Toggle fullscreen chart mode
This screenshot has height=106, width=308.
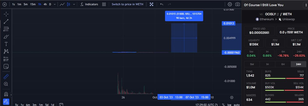pyautogui.click(x=151, y=4)
